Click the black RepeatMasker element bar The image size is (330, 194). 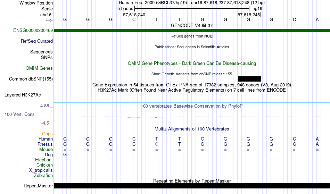coord(192,186)
